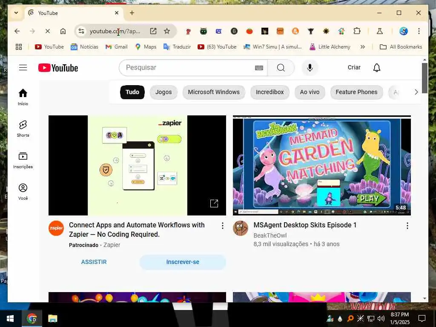This screenshot has width=436, height=327.
Task: Open the Chrome profile avatar
Action: [x=404, y=31]
